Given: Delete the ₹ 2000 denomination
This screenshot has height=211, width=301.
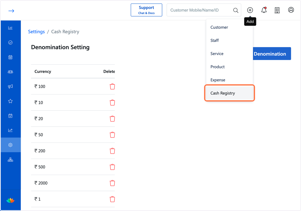Looking at the screenshot, I should tap(112, 183).
